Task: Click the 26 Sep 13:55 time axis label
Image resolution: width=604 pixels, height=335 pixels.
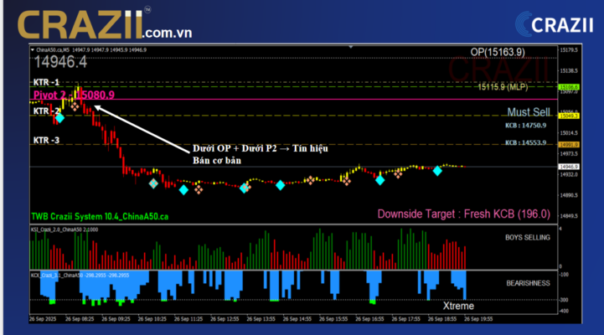Action: 261,319
